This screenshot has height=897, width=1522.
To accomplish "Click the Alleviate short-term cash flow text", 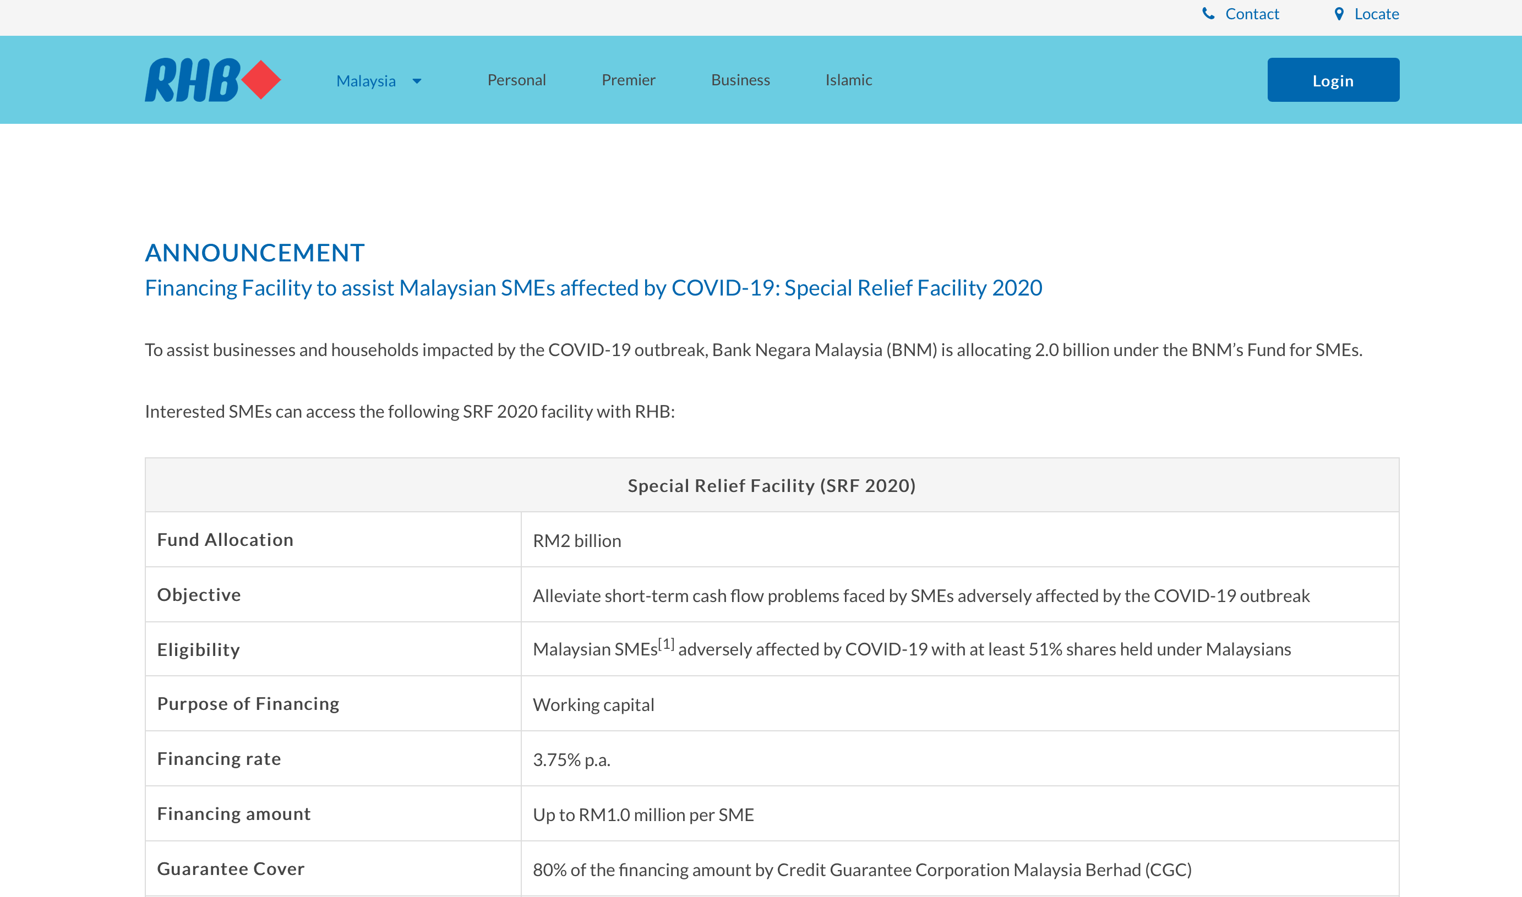I will tap(921, 596).
